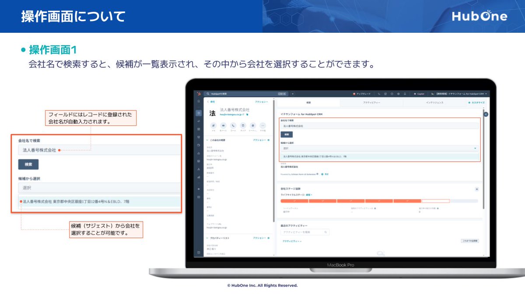Open the アクション dropdown at top of record
Screen dimensions: 525x295
pos(261,101)
